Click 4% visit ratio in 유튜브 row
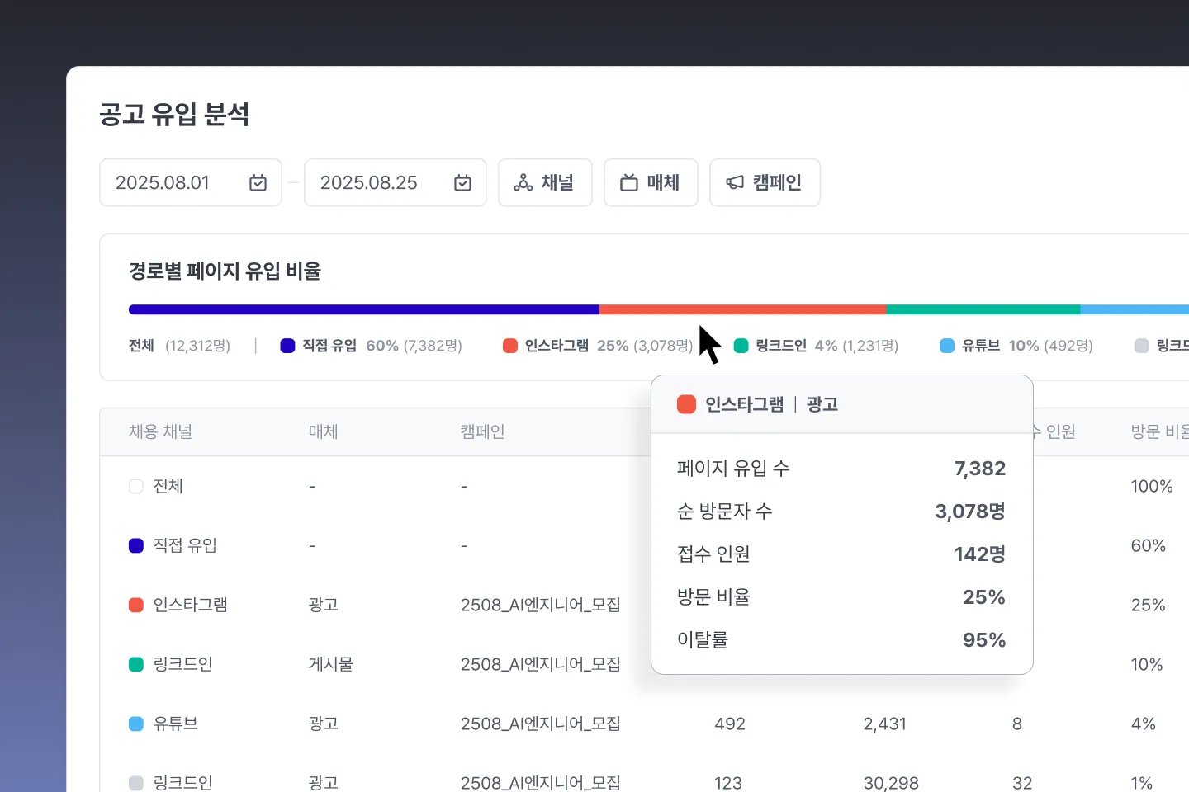Image resolution: width=1189 pixels, height=792 pixels. (x=1144, y=724)
